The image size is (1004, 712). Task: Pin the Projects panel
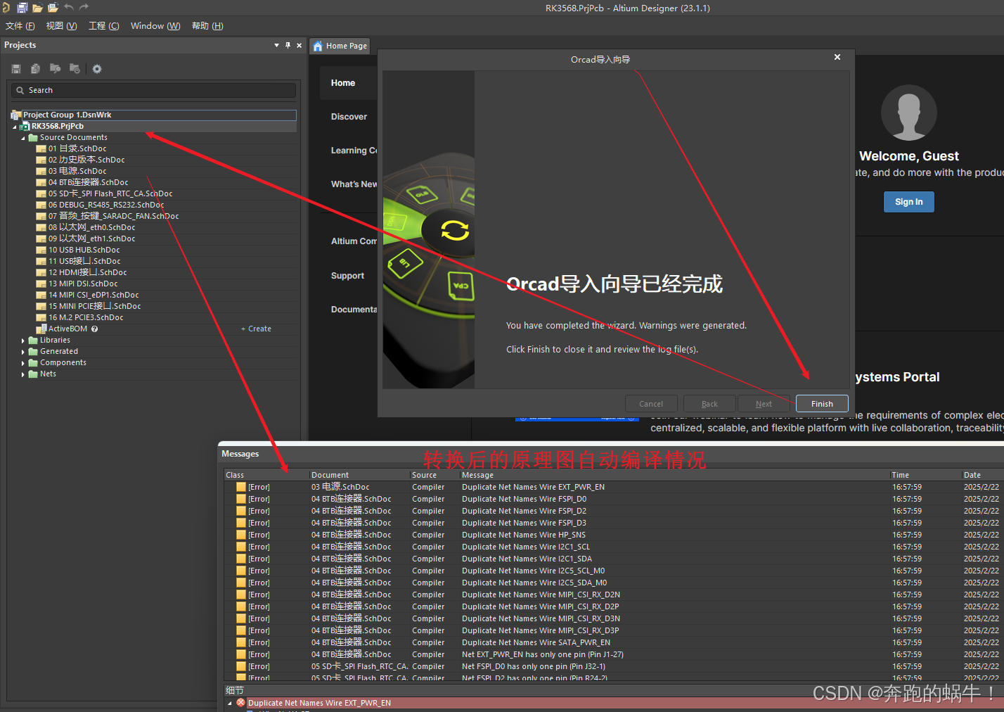288,45
